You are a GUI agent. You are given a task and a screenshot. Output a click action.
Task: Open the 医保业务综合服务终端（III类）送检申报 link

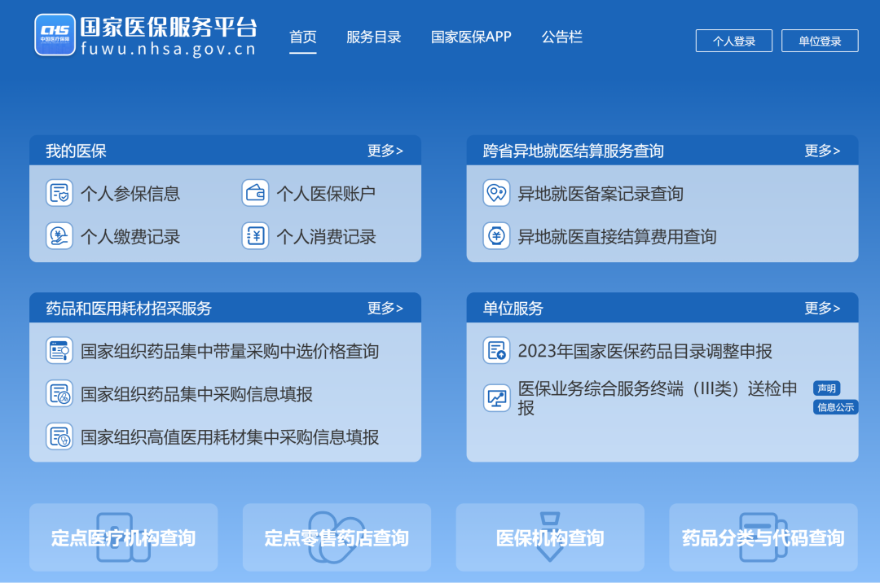point(658,398)
